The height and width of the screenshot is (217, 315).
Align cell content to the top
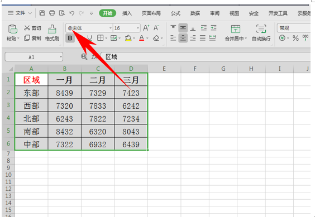click(x=173, y=28)
